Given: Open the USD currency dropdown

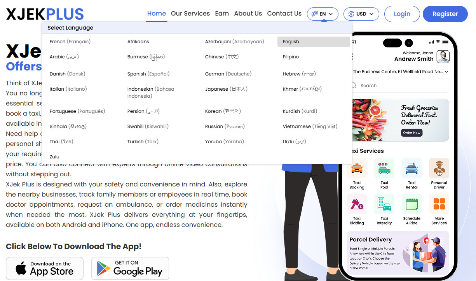Looking at the screenshot, I should point(361,14).
